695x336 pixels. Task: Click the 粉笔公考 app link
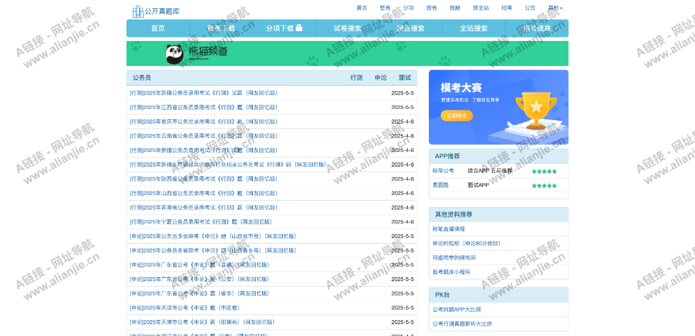(443, 171)
